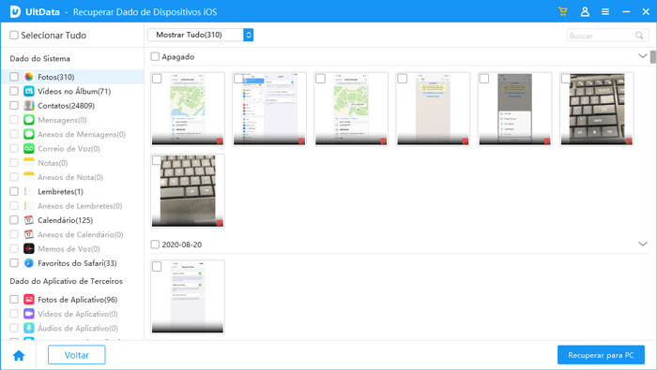Click the Mensagens(0) label
Screen dimensions: 657x370
click(62, 120)
